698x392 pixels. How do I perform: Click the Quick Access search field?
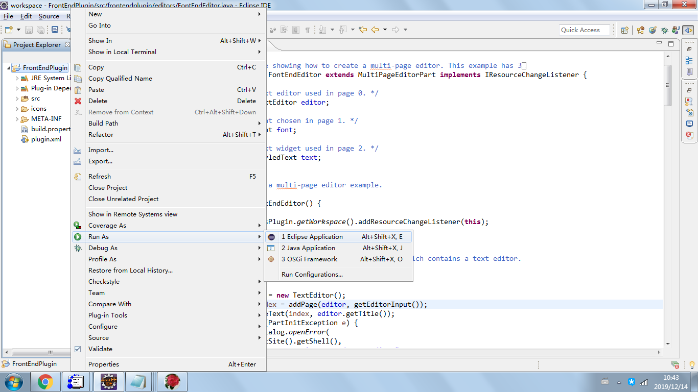pos(585,30)
